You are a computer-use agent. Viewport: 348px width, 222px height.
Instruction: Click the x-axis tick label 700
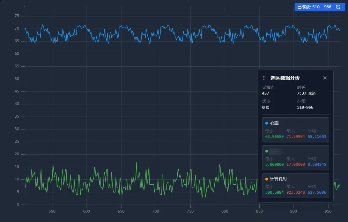156,211
